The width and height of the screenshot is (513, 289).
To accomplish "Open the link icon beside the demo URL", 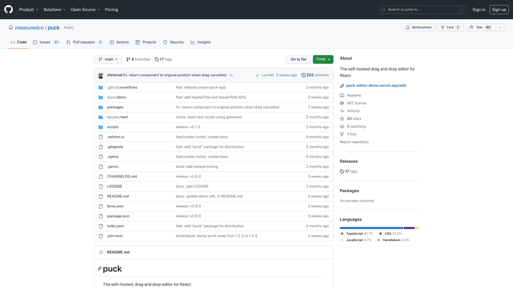I will pos(342,86).
